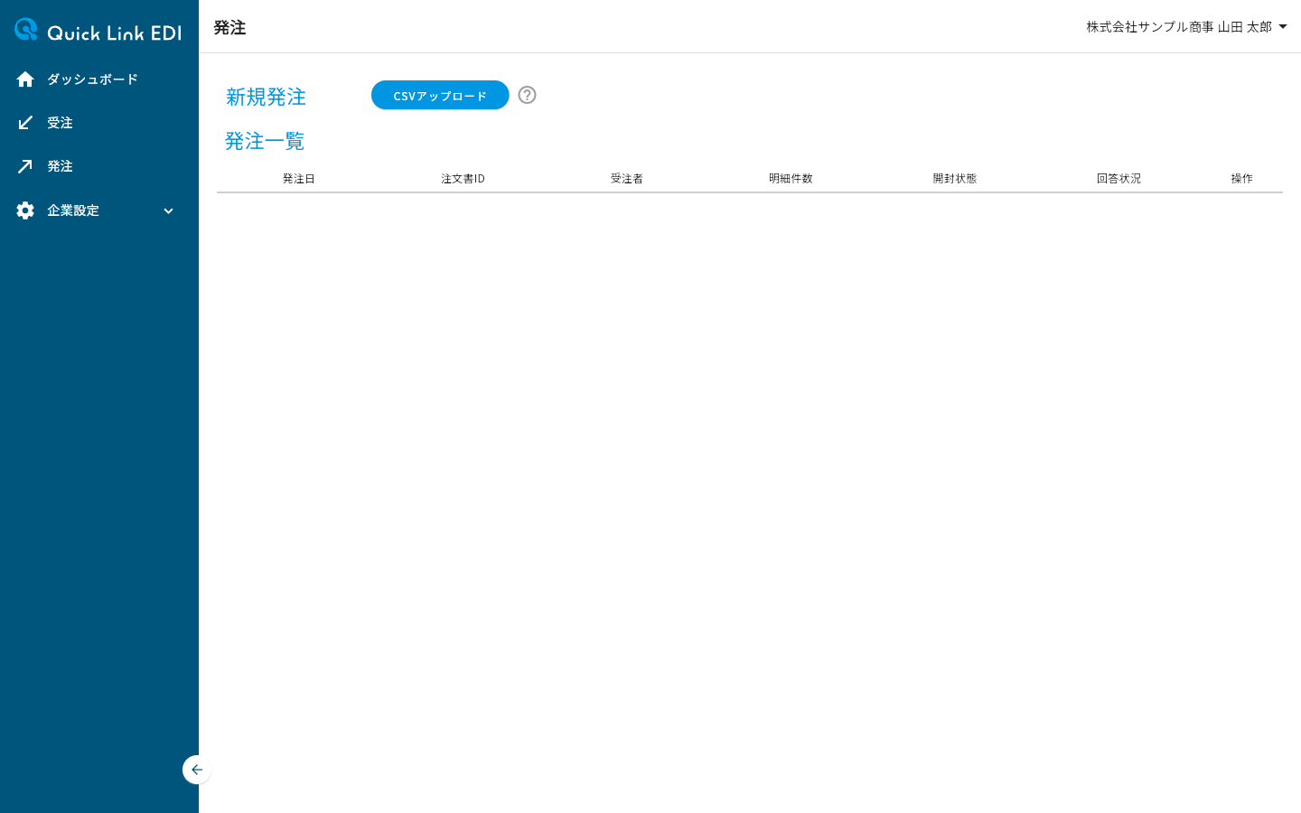The height and width of the screenshot is (813, 1301).
Task: Collapse the sidebar with the left arrow
Action: pos(197,770)
